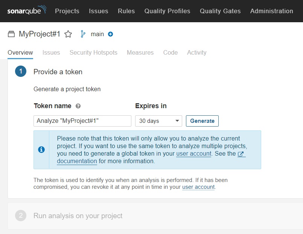
Task: Add a branch with the blue plus icon
Action: coord(110,34)
